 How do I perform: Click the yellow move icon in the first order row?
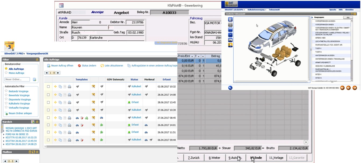56,87
